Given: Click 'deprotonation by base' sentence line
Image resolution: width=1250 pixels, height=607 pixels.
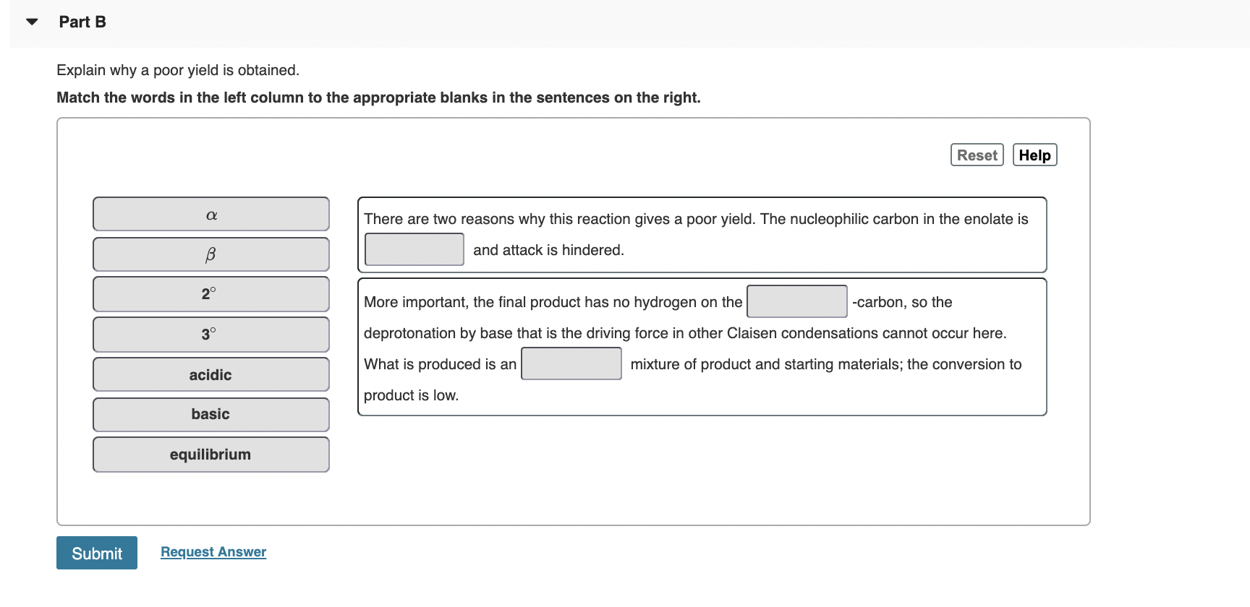Looking at the screenshot, I should pyautogui.click(x=685, y=333).
